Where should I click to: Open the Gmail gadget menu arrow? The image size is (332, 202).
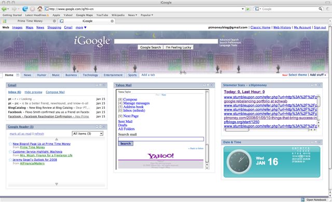pyautogui.click(x=97, y=85)
